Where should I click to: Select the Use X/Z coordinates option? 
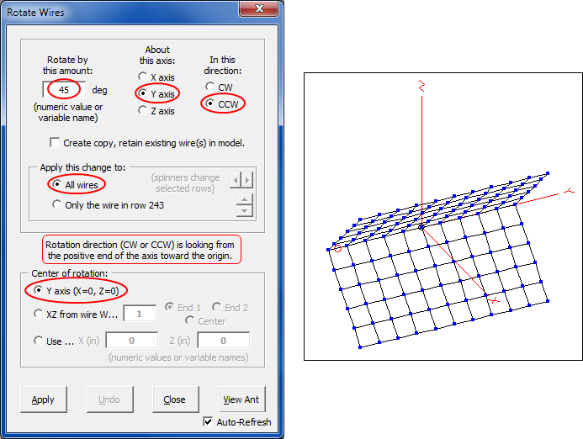(x=39, y=341)
